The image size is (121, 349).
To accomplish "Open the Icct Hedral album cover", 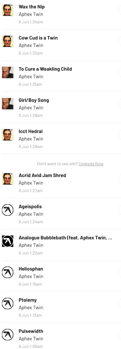I will point(8,135).
